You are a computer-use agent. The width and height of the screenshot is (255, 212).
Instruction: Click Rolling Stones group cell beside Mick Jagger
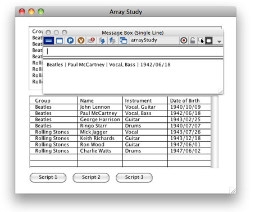pos(54,132)
